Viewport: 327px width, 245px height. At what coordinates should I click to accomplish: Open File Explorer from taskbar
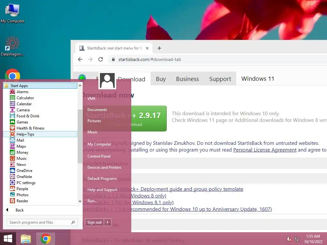tap(26, 239)
